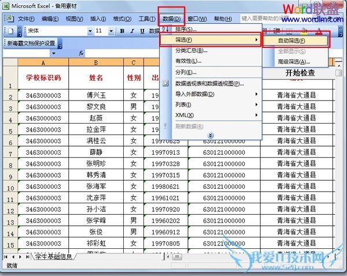
Task: Open the 格式(O) menu
Action: coord(122,19)
